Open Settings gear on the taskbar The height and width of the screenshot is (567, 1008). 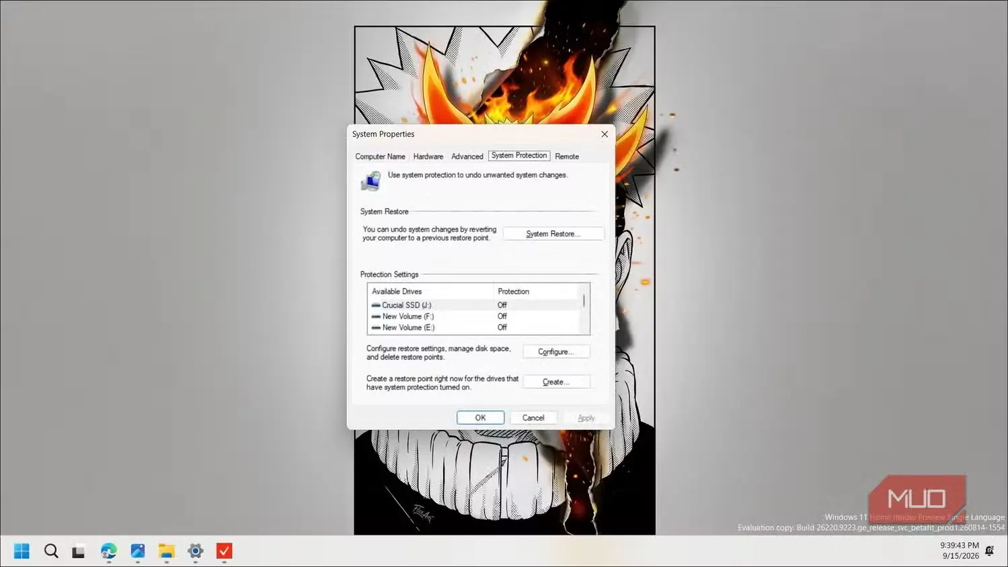pos(196,551)
